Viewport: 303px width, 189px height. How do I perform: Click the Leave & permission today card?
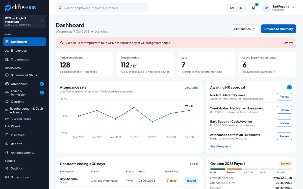[267, 65]
